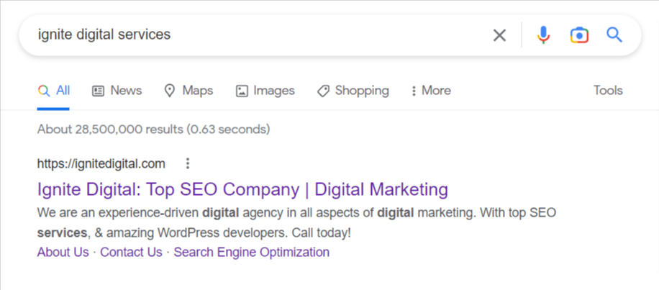659x290 pixels.
Task: Open the Contact Us sitelink
Action: 131,252
